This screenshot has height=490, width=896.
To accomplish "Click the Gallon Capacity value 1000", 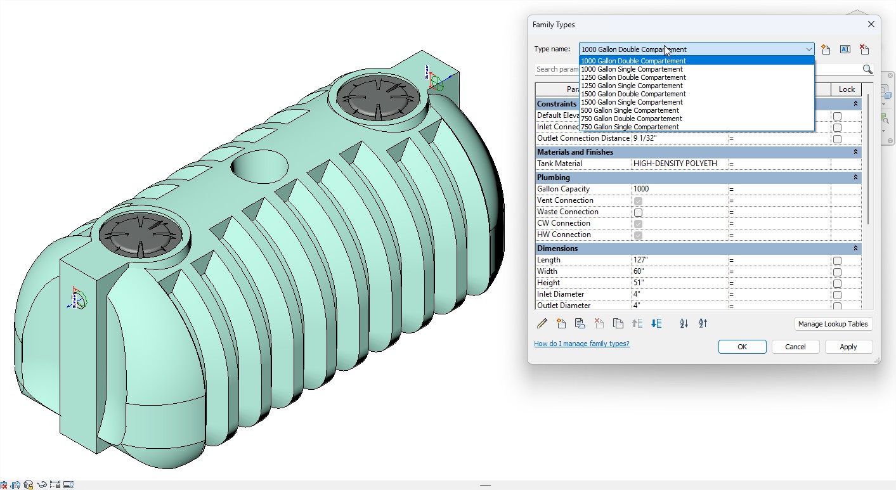I will pyautogui.click(x=679, y=189).
